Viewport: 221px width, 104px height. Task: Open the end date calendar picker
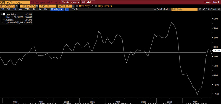pos(37,6)
